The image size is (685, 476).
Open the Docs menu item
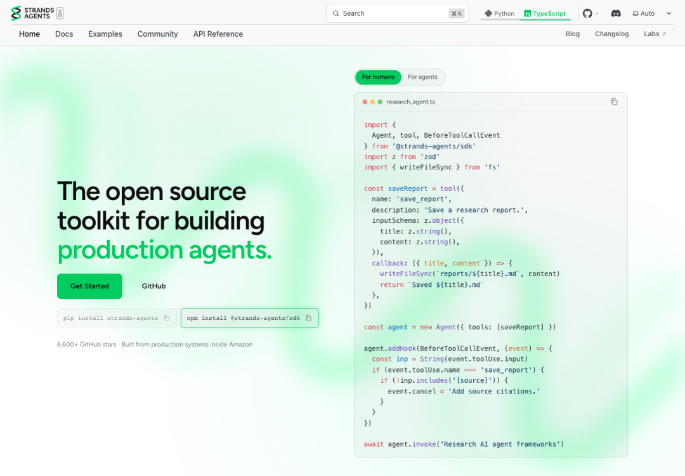tap(64, 34)
